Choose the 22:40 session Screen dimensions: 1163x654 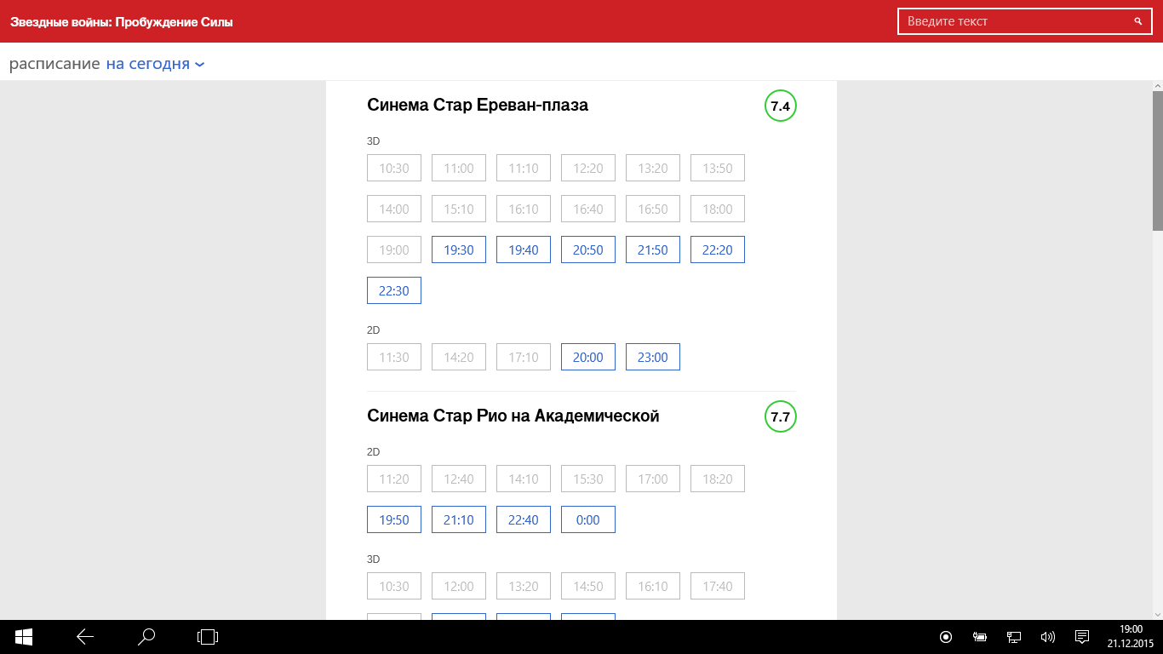(x=524, y=519)
